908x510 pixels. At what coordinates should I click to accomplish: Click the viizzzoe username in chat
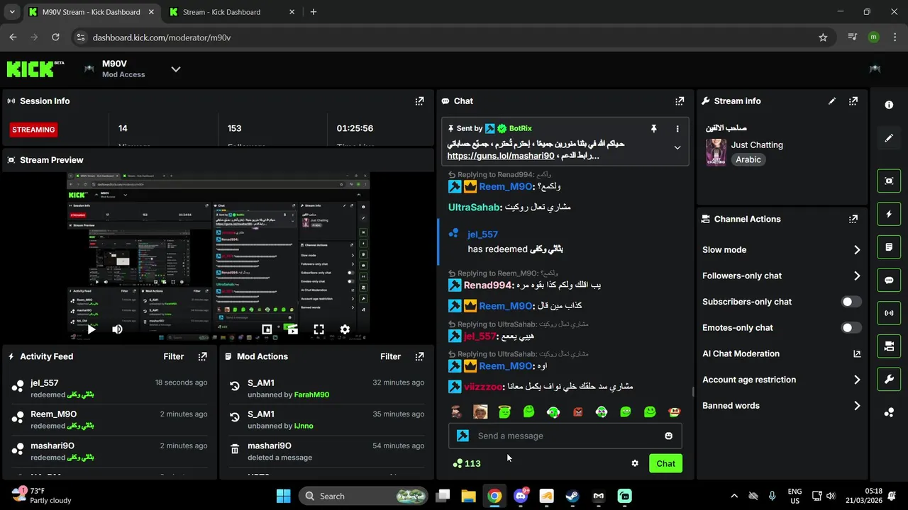pos(483,387)
